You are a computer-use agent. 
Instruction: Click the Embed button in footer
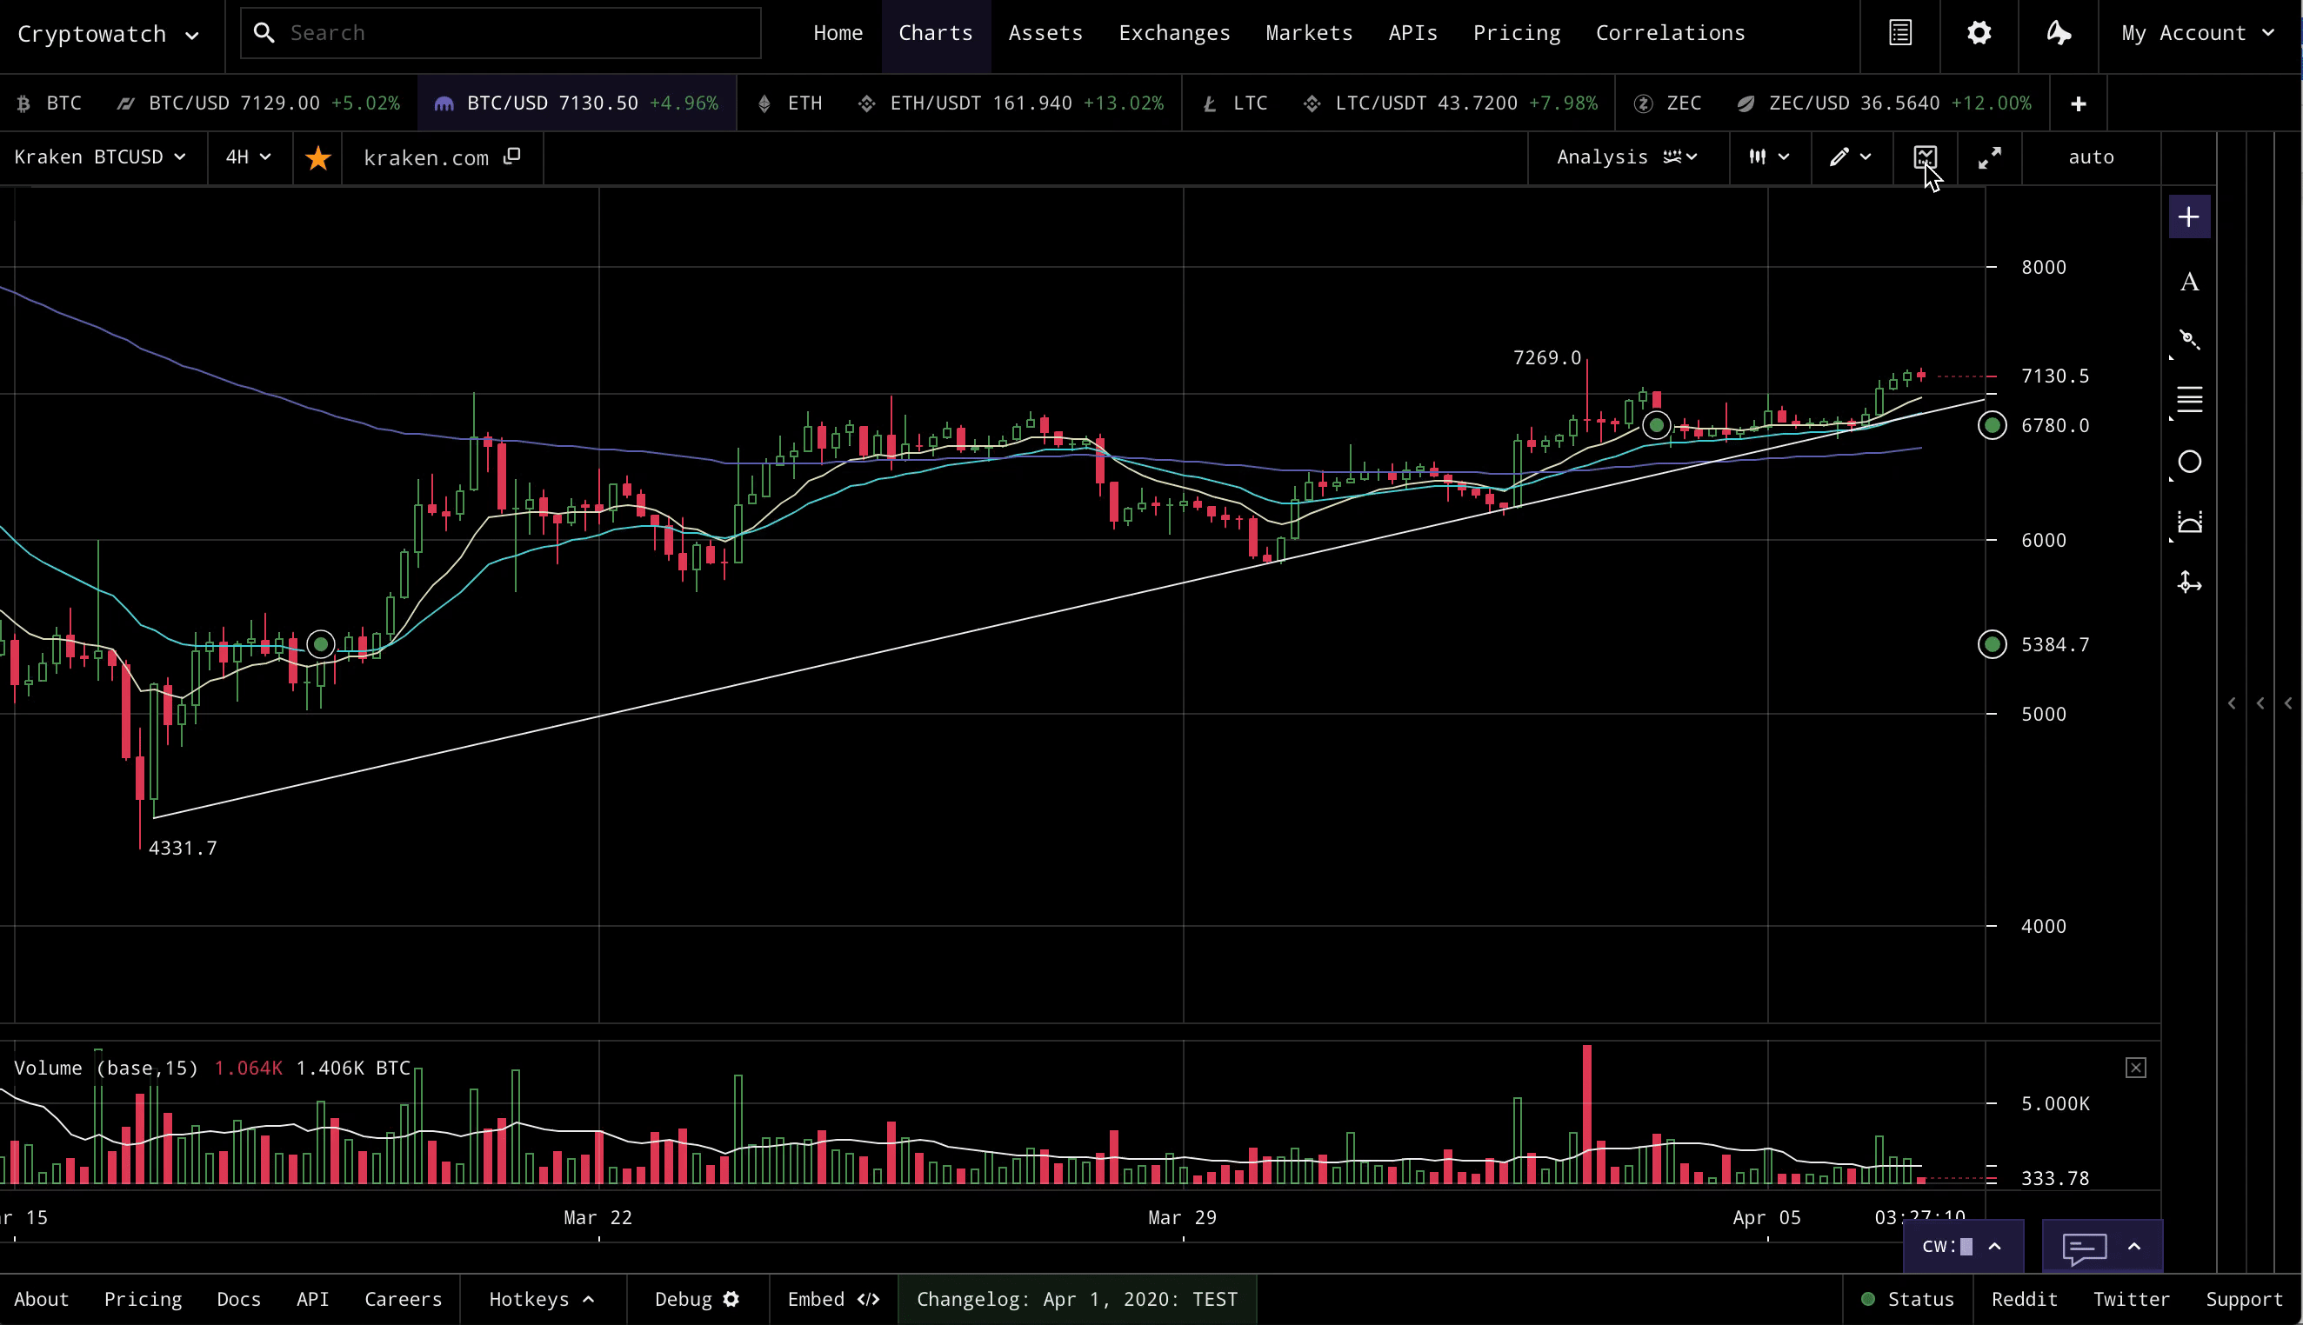pos(833,1300)
